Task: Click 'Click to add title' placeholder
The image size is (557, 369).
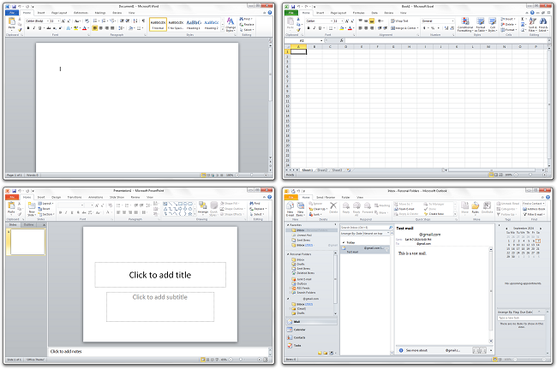Action: (160, 275)
